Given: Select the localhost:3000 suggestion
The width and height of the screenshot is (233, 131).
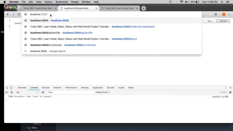Looking at the screenshot, I should [112, 20].
